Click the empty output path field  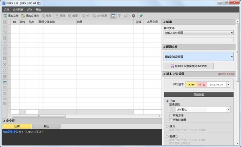(198, 40)
